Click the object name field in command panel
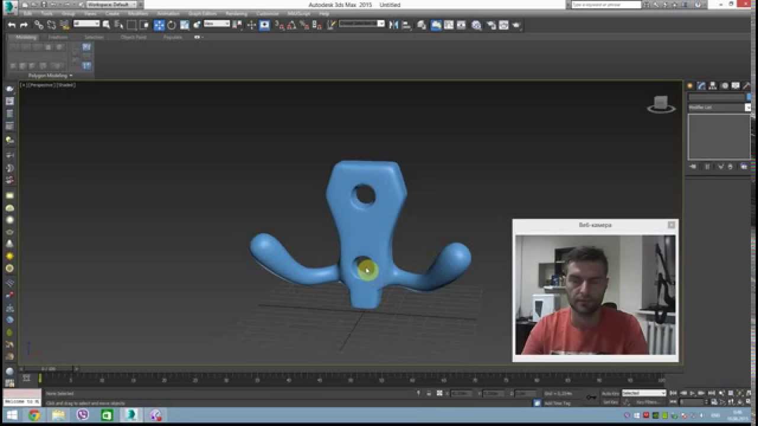Viewport: 758px width, 426px height. pos(717,97)
